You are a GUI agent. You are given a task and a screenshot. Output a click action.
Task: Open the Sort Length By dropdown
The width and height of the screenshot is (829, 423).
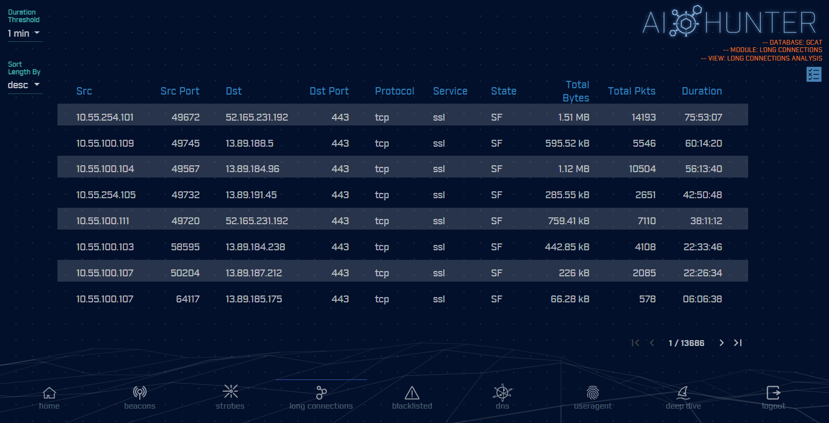click(24, 85)
